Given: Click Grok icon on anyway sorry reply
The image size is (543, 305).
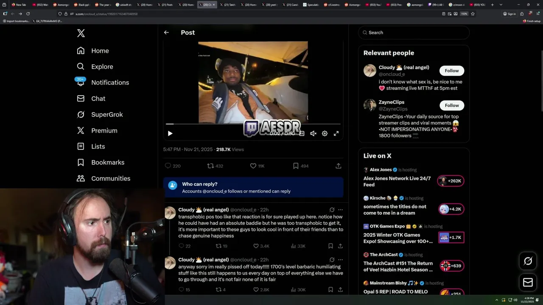Looking at the screenshot, I should [x=332, y=260].
